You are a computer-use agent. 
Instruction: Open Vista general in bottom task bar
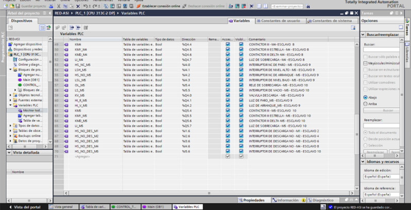tap(63, 207)
